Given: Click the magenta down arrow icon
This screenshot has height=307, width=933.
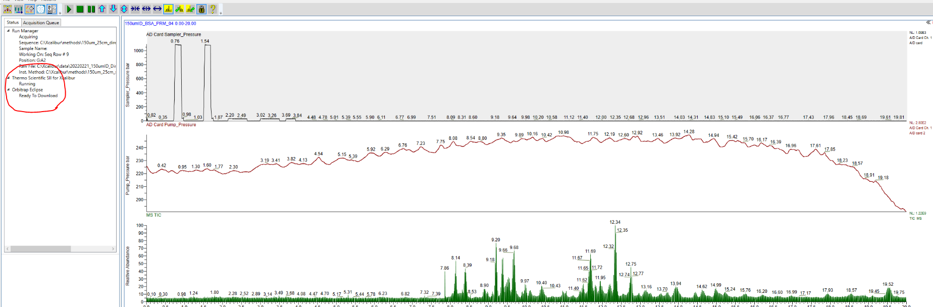Looking at the screenshot, I should click(x=113, y=9).
